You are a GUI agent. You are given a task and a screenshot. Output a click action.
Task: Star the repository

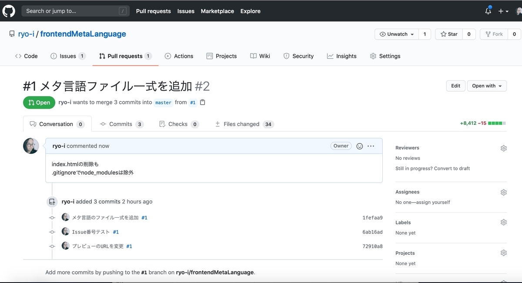click(449, 34)
